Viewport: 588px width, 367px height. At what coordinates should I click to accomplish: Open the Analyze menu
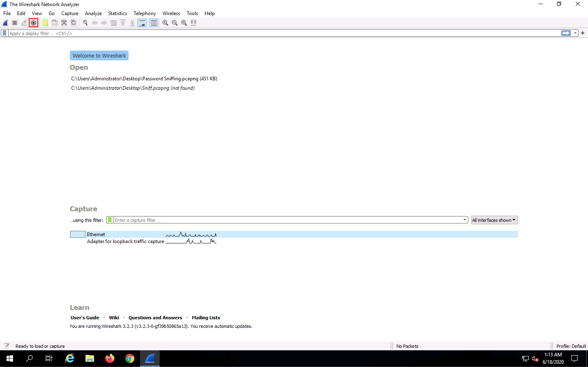coord(93,13)
